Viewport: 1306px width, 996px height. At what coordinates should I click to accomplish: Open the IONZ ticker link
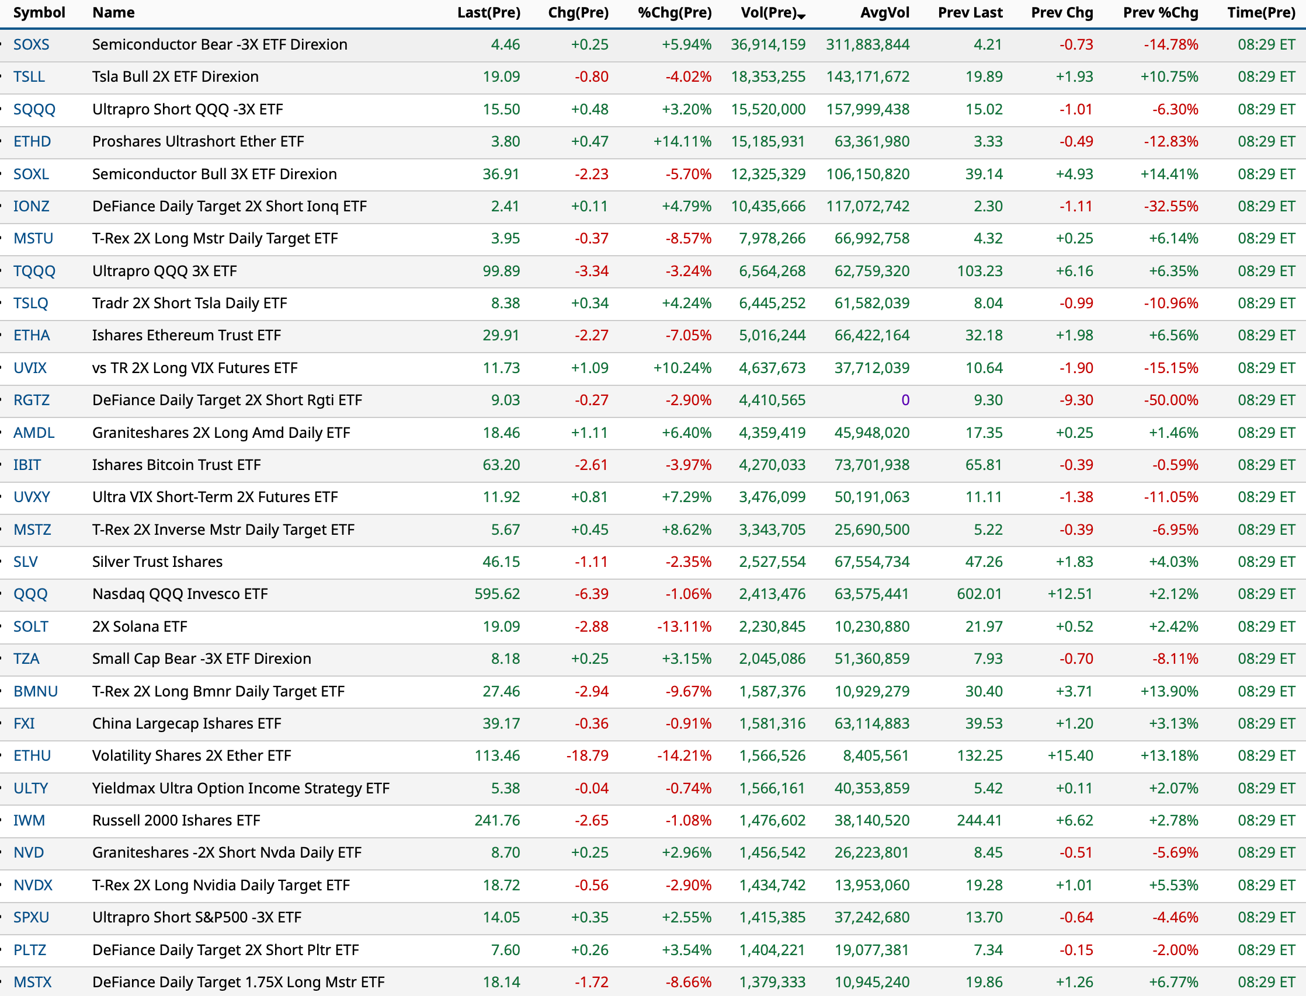(x=32, y=206)
